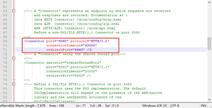
Task: Collapse the comment block fold at line 73
Action: point(14,58)
